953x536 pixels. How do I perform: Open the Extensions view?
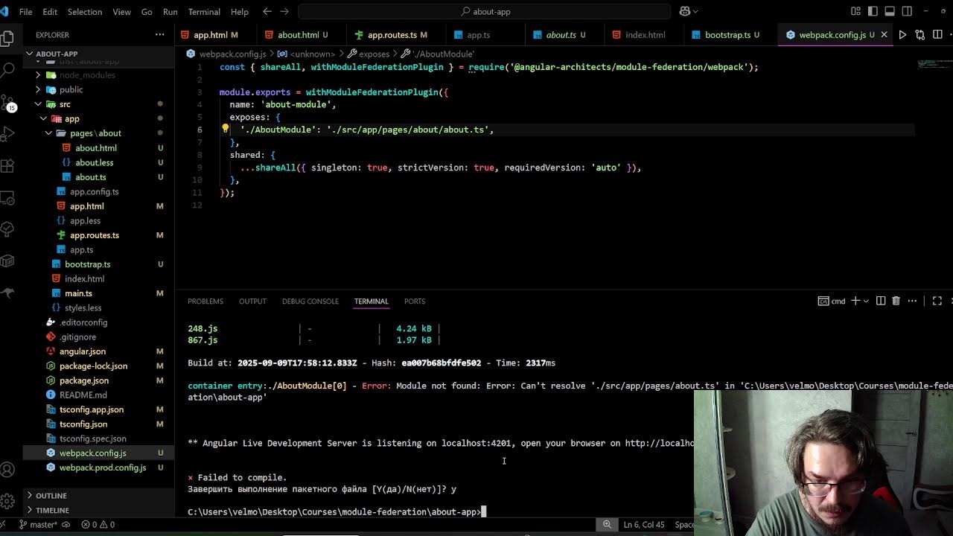pyautogui.click(x=7, y=166)
